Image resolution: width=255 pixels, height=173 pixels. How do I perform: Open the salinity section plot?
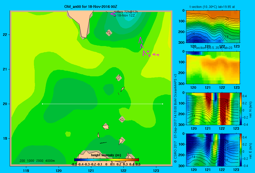pos(213,68)
